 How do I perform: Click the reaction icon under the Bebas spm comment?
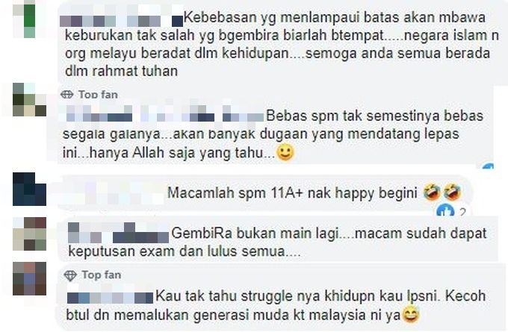click(x=488, y=166)
